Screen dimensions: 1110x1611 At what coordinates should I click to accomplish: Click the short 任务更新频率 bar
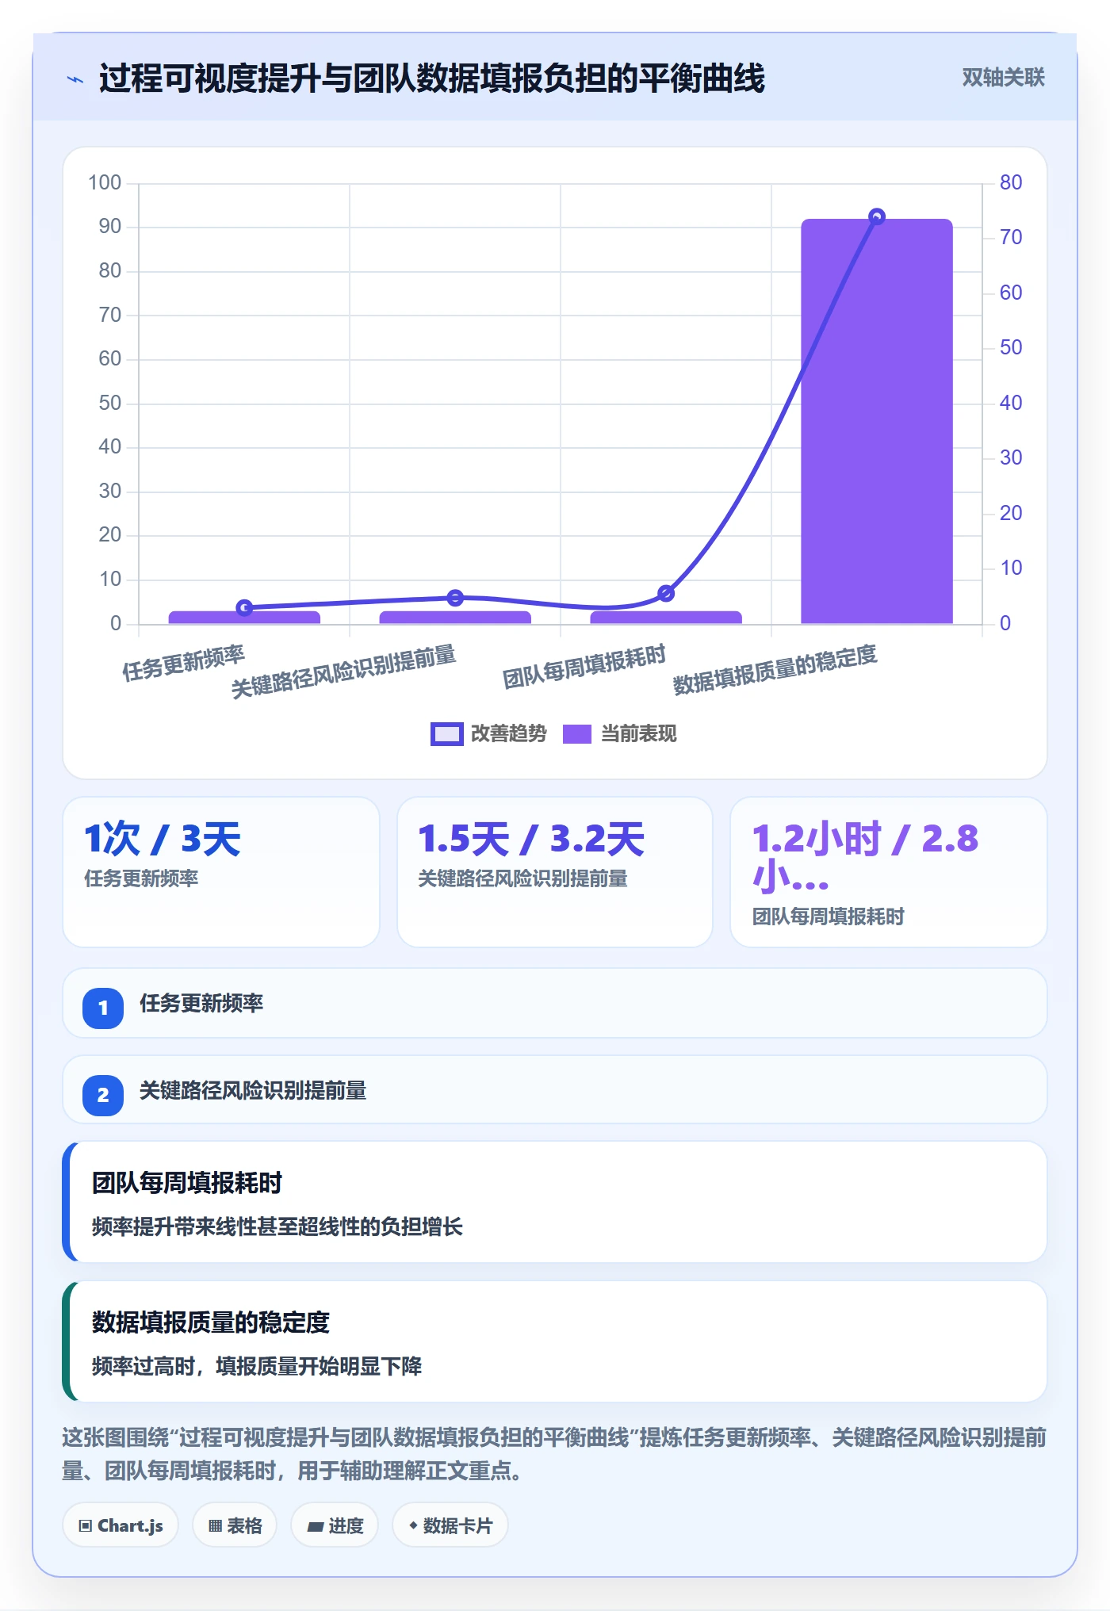click(244, 618)
